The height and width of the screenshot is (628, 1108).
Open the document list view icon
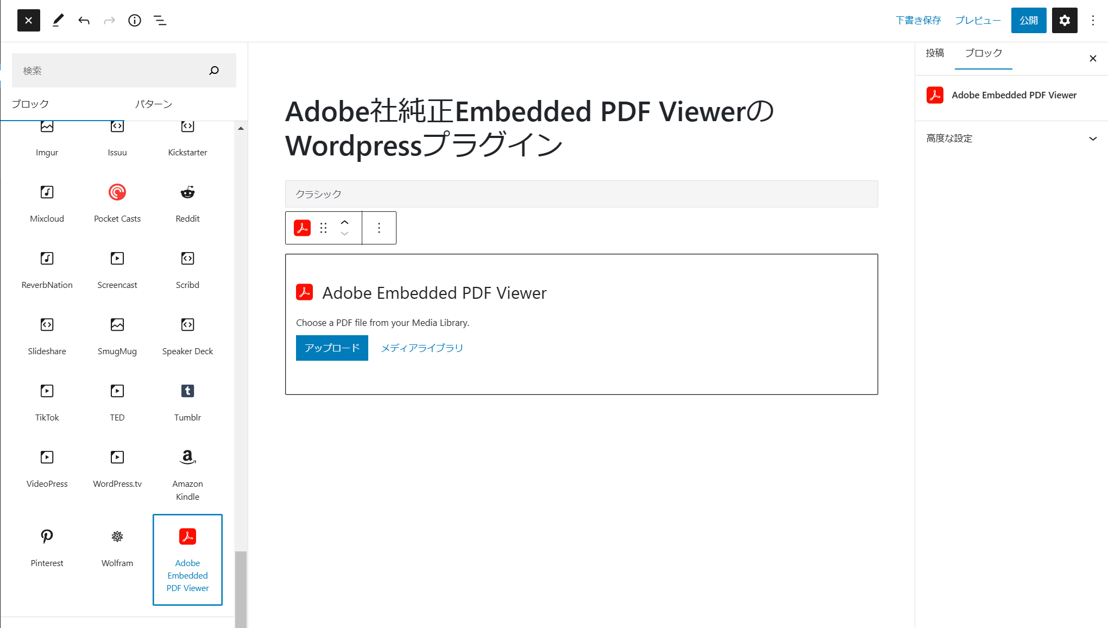pos(160,20)
